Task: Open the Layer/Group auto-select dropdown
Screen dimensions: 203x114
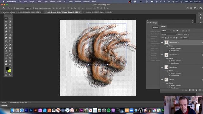Action: [28, 8]
